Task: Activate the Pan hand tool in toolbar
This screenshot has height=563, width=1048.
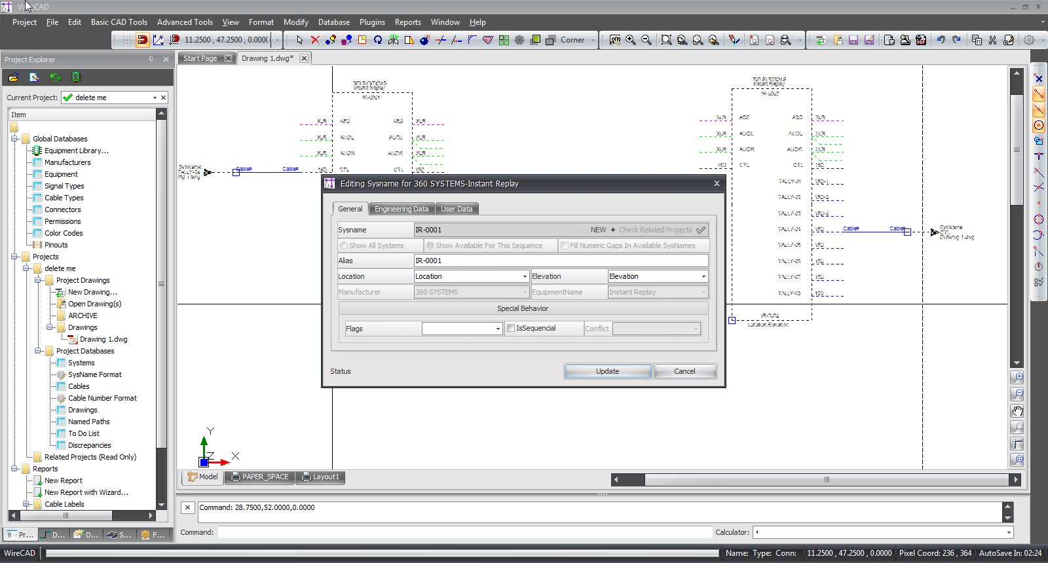Action: tap(615, 40)
